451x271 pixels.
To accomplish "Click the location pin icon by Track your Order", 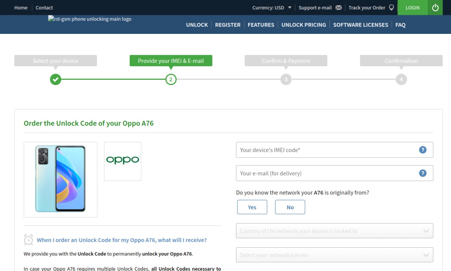I will pos(391,7).
